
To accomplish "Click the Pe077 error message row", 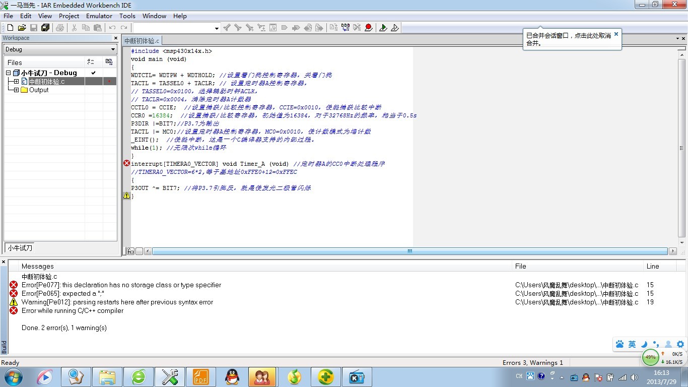I will click(x=348, y=285).
